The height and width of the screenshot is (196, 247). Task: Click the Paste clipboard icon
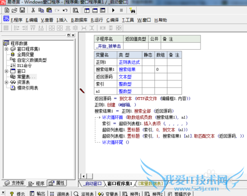tap(49, 10)
